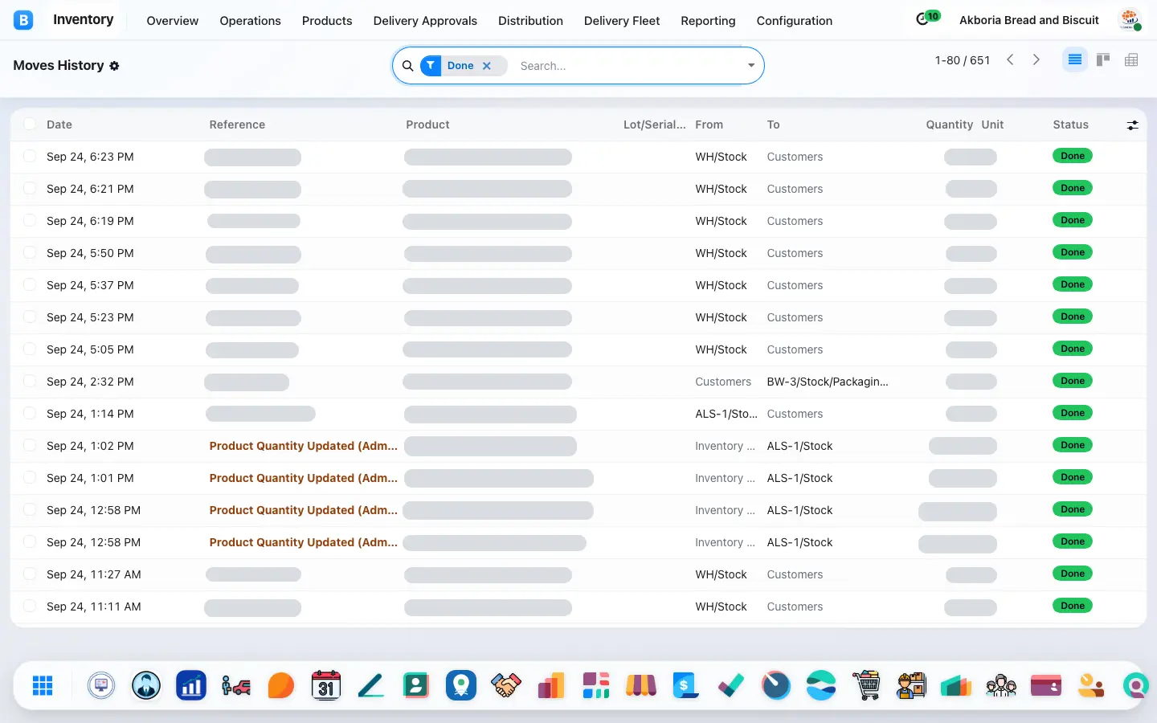Check the Sep 24, 6:23 PM row
The height and width of the screenshot is (723, 1157).
tap(30, 156)
